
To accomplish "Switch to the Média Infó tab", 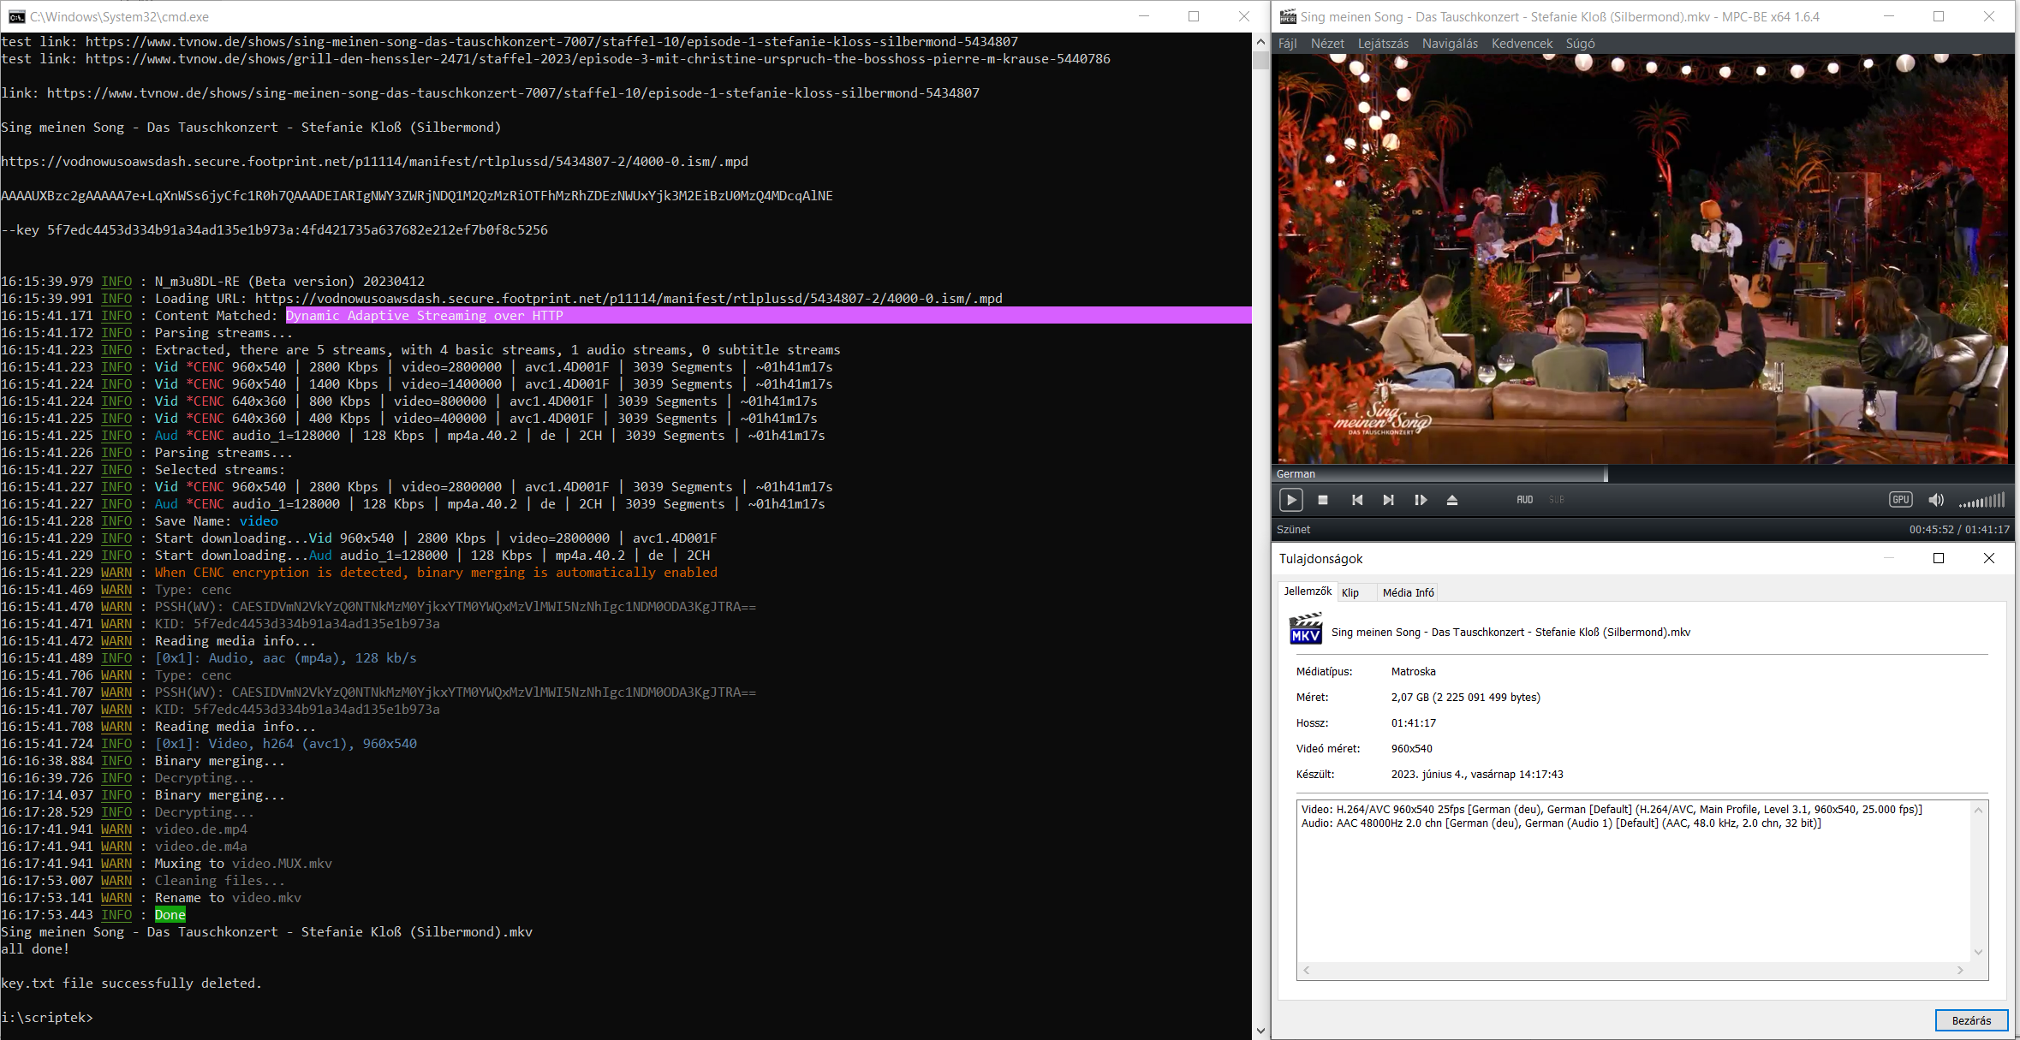I will point(1408,592).
